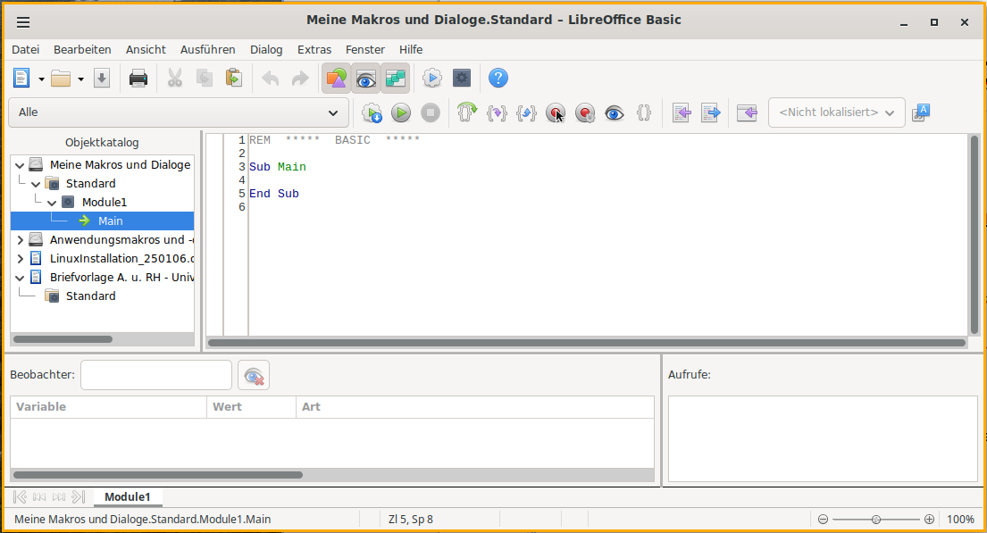Open the Fenster menu
Image resolution: width=987 pixels, height=533 pixels.
coord(365,50)
